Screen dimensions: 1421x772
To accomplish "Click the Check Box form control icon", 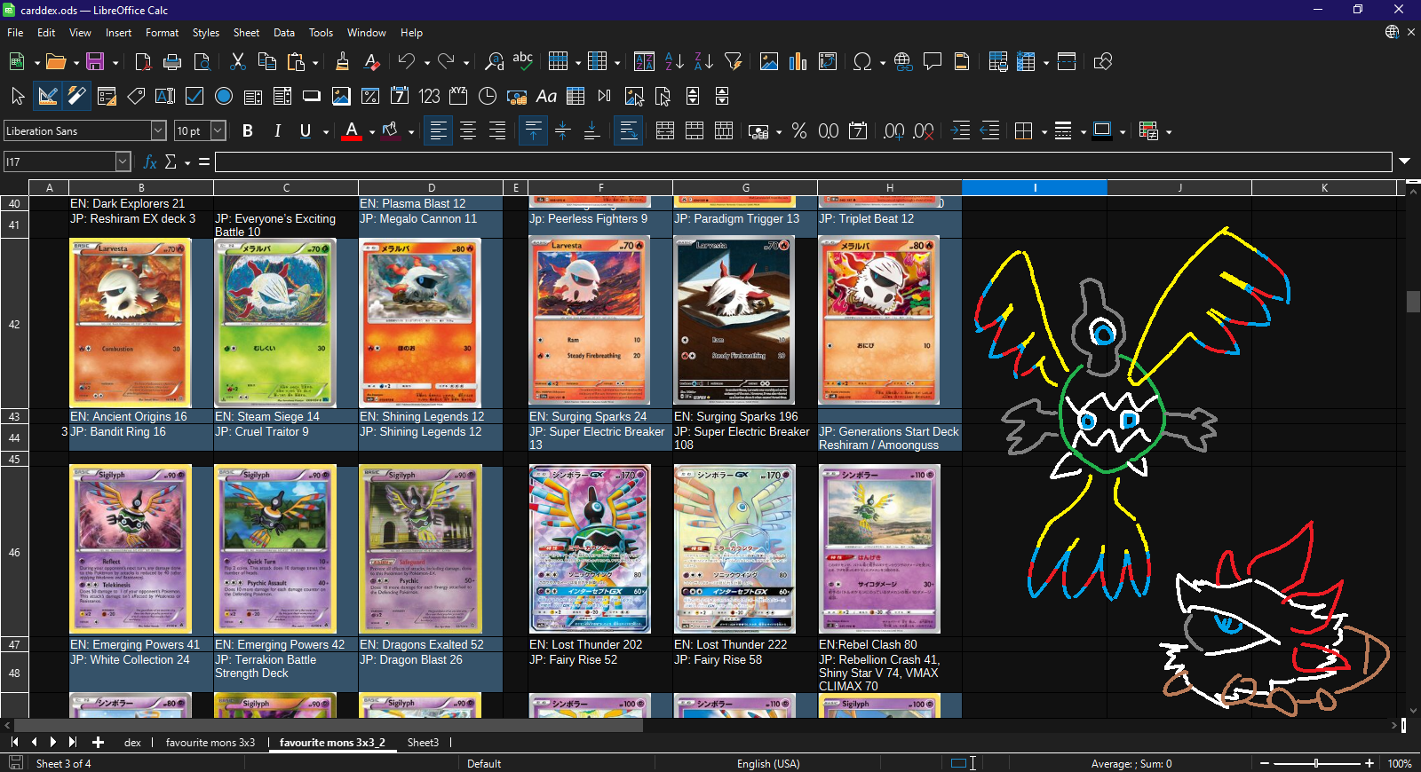I will (x=194, y=96).
